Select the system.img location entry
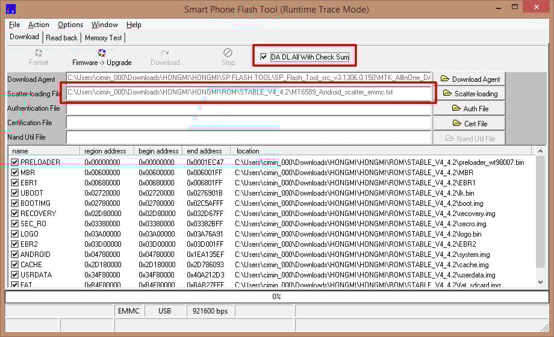 point(363,255)
